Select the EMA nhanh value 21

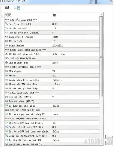pos(54,71)
